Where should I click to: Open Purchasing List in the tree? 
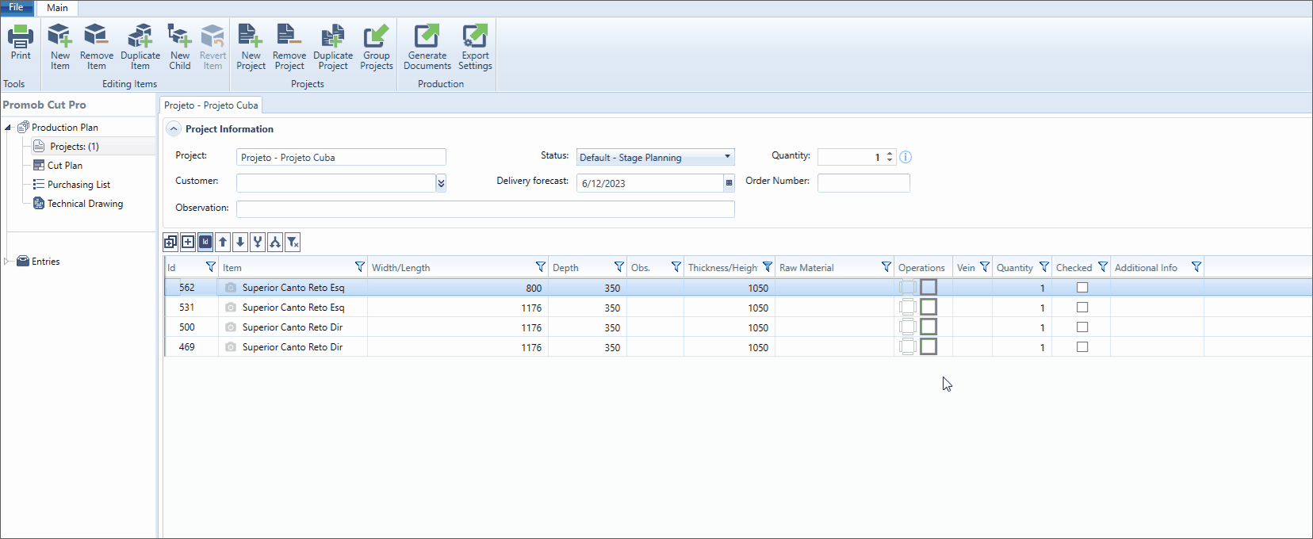pyautogui.click(x=78, y=185)
